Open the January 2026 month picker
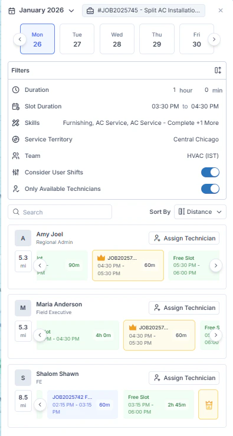 tap(41, 11)
